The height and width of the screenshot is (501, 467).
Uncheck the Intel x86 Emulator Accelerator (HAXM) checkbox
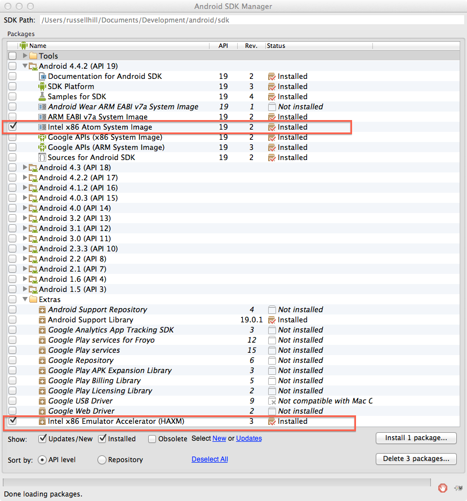[12, 421]
